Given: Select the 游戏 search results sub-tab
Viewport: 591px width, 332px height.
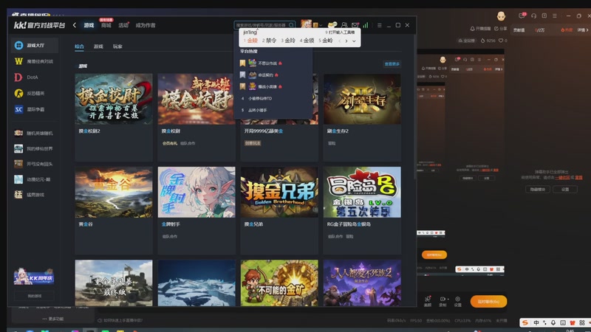Looking at the screenshot, I should click(98, 46).
